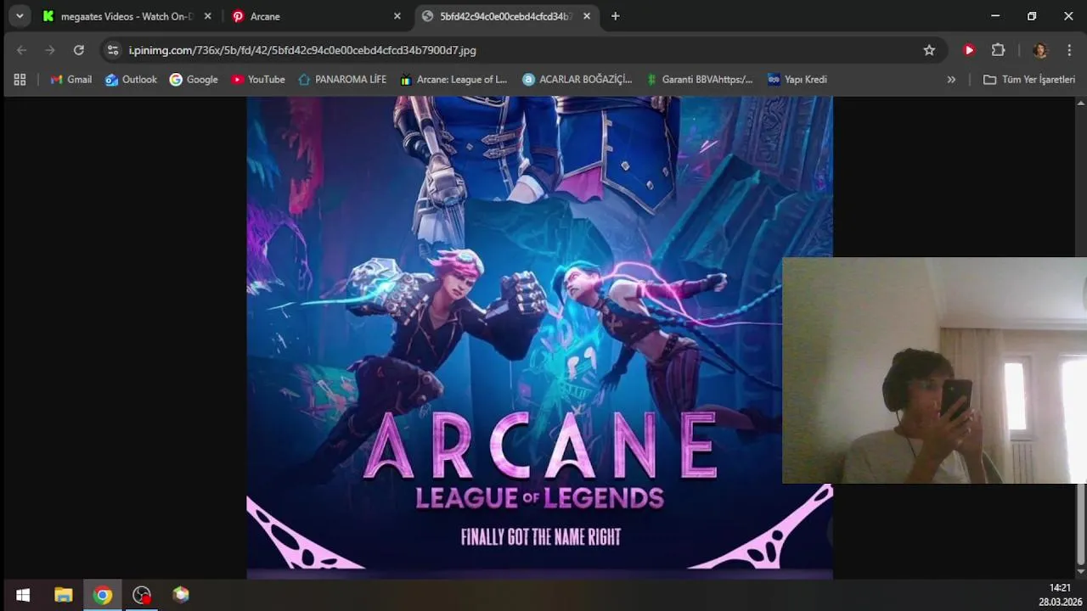The width and height of the screenshot is (1087, 611).
Task: Open the tab search dropdown arrow
Action: click(20, 16)
